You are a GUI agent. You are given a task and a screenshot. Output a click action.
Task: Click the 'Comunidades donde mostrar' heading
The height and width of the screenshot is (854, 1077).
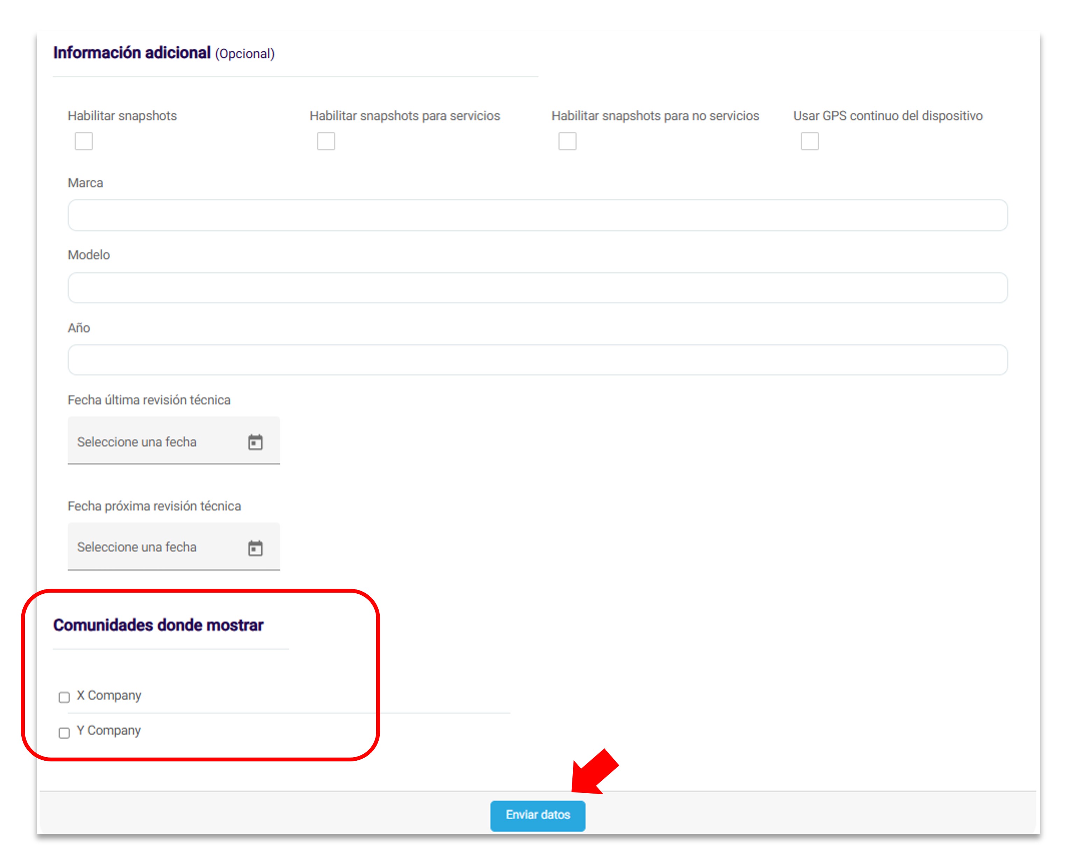click(158, 625)
